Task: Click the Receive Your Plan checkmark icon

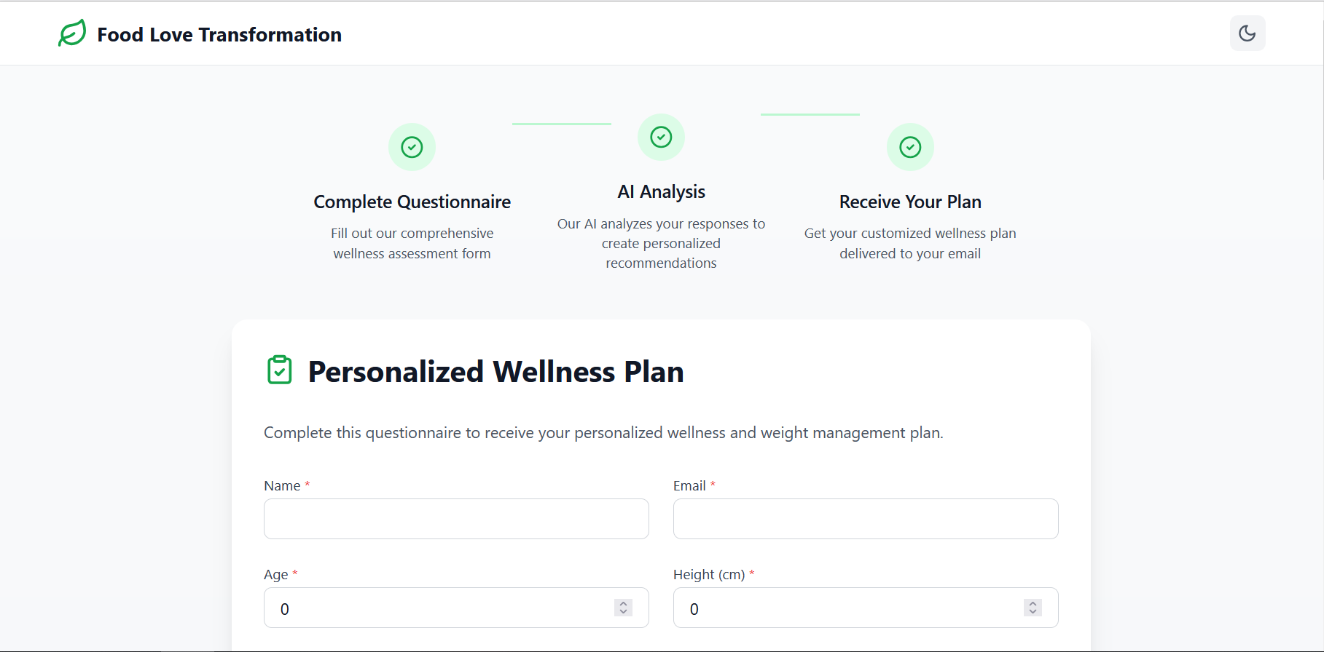Action: [910, 147]
